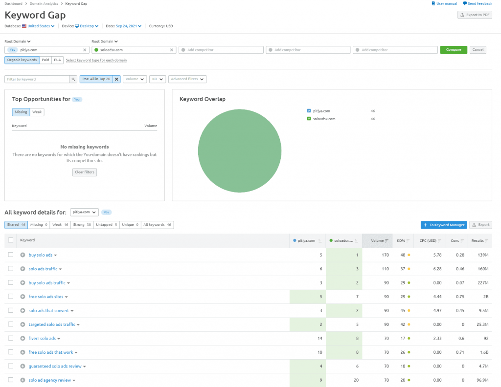Switch to the PLA keywords tab
This screenshot has height=387, width=501.
coord(58,60)
